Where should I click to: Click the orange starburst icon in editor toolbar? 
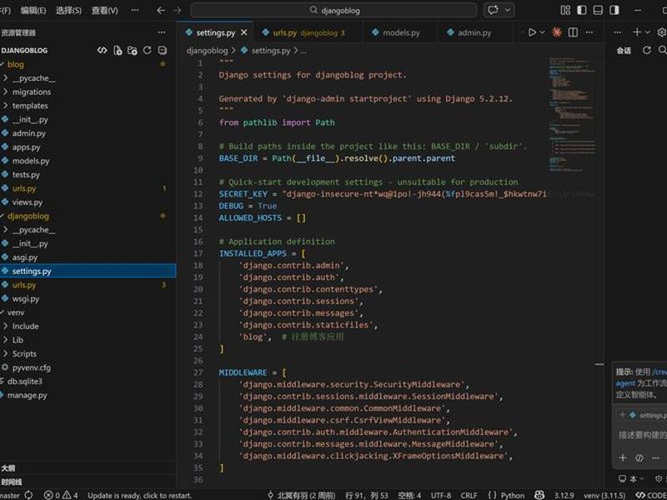pos(557,32)
